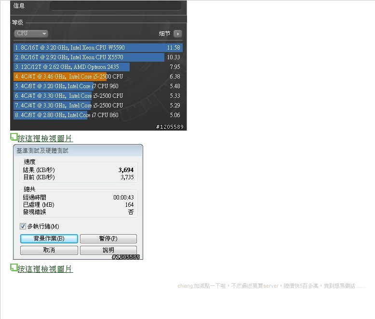The image size is (375, 319).
Task: Click the chiang signature text at bottom
Action: click(271, 286)
